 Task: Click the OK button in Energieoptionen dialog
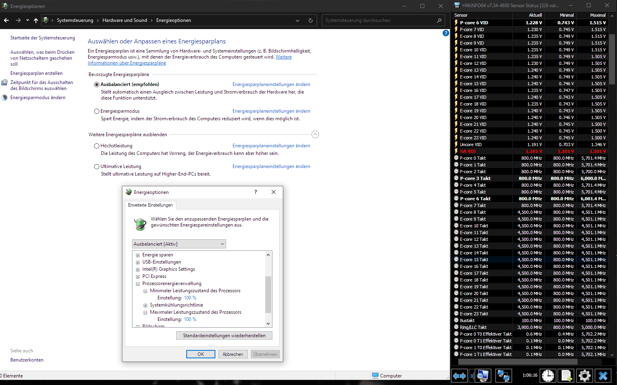[x=201, y=354]
